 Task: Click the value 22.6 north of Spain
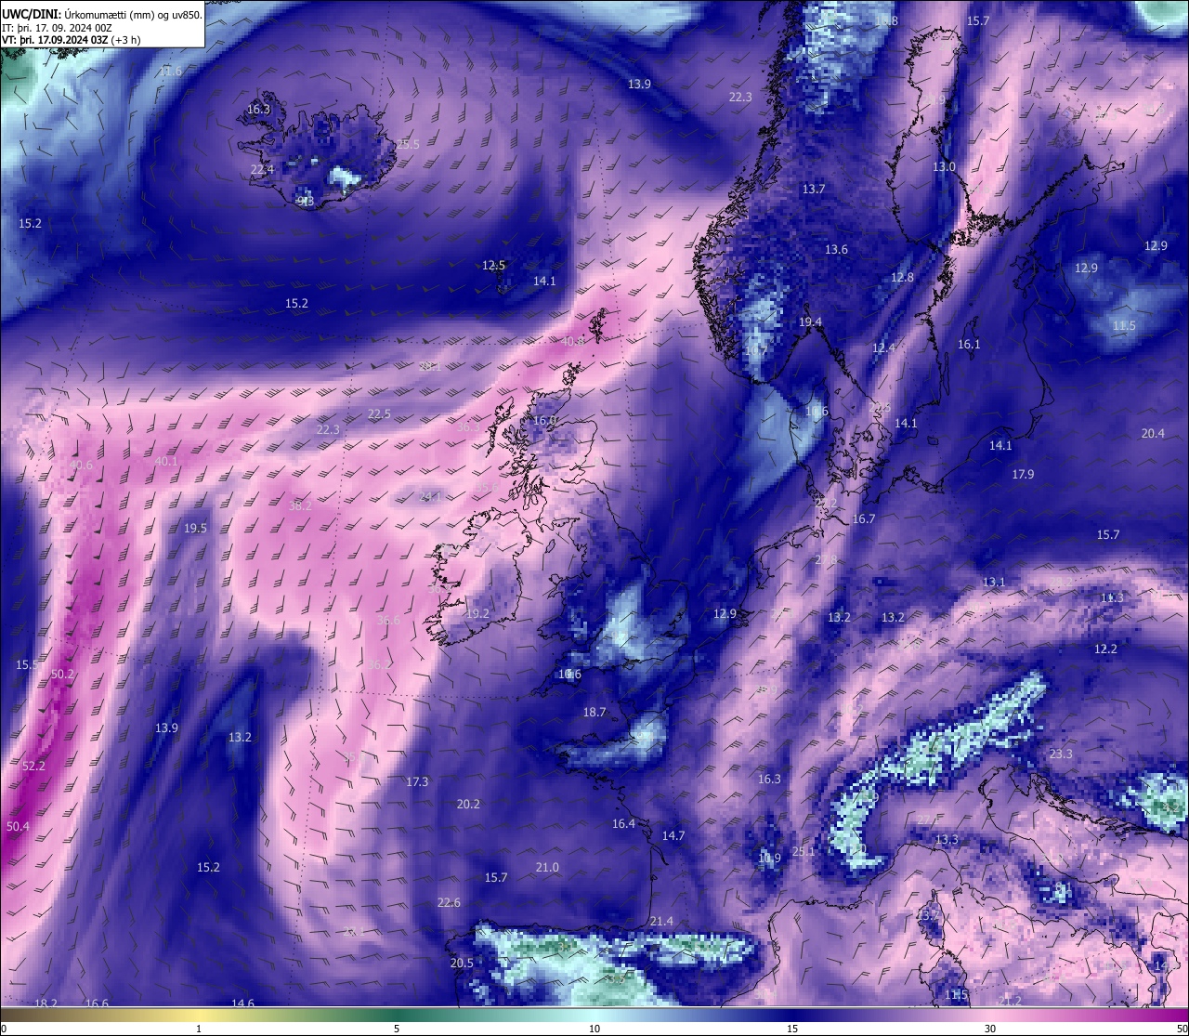click(449, 902)
